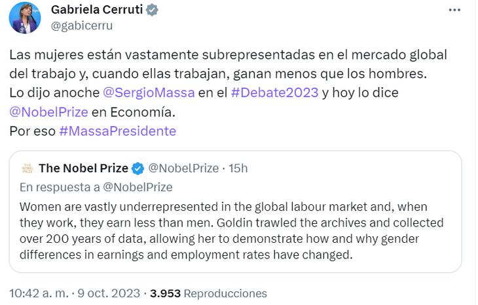Open the #MassaPresidente hashtag
Viewport: 478px width, 305px height.
click(117, 130)
